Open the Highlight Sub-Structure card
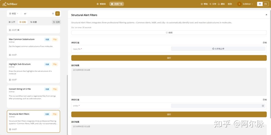 (33, 72)
